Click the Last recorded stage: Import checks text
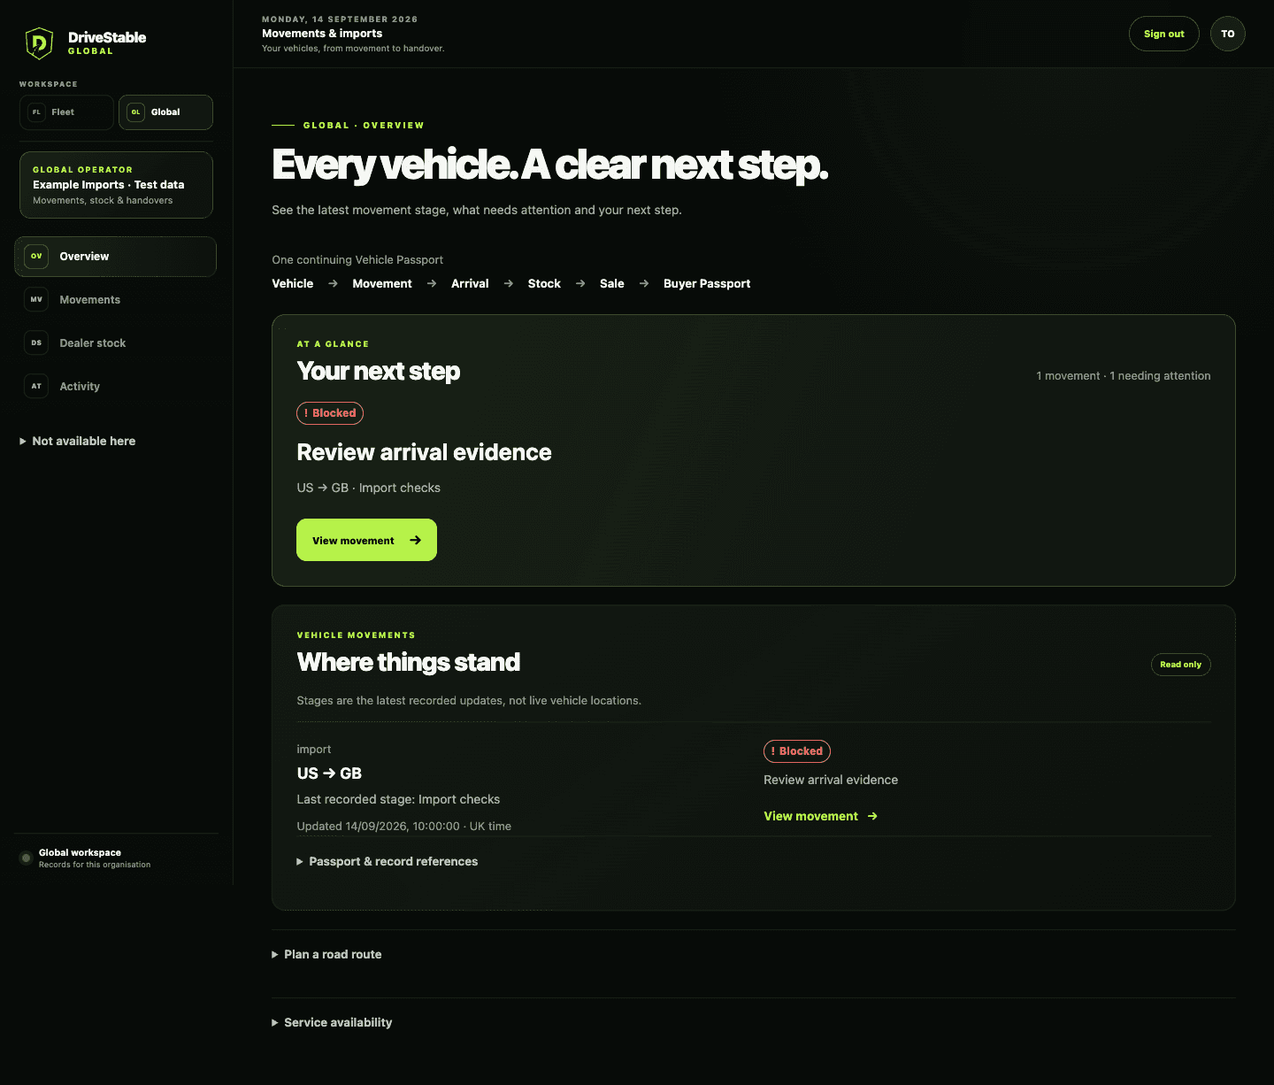The image size is (1274, 1085). (x=398, y=799)
